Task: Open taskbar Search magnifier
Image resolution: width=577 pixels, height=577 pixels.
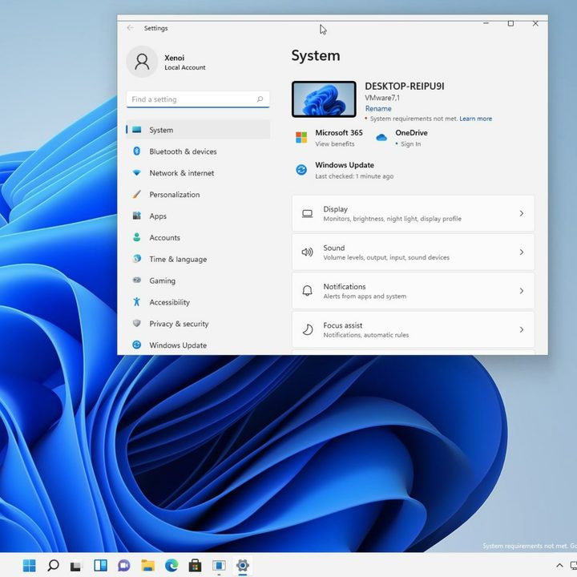Action: coord(53,565)
